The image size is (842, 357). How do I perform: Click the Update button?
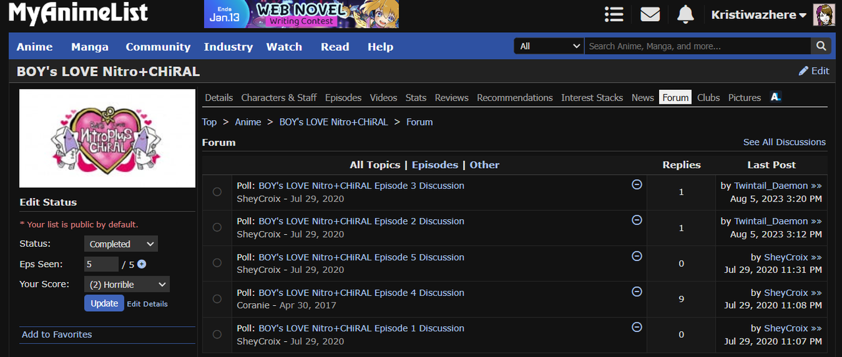pyautogui.click(x=104, y=303)
